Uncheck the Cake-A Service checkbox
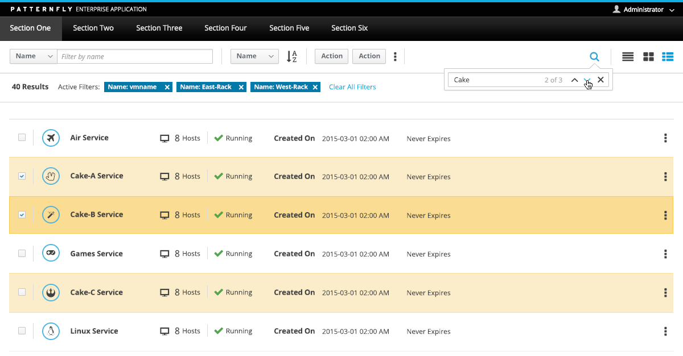Image resolution: width=683 pixels, height=356 pixels. point(22,176)
